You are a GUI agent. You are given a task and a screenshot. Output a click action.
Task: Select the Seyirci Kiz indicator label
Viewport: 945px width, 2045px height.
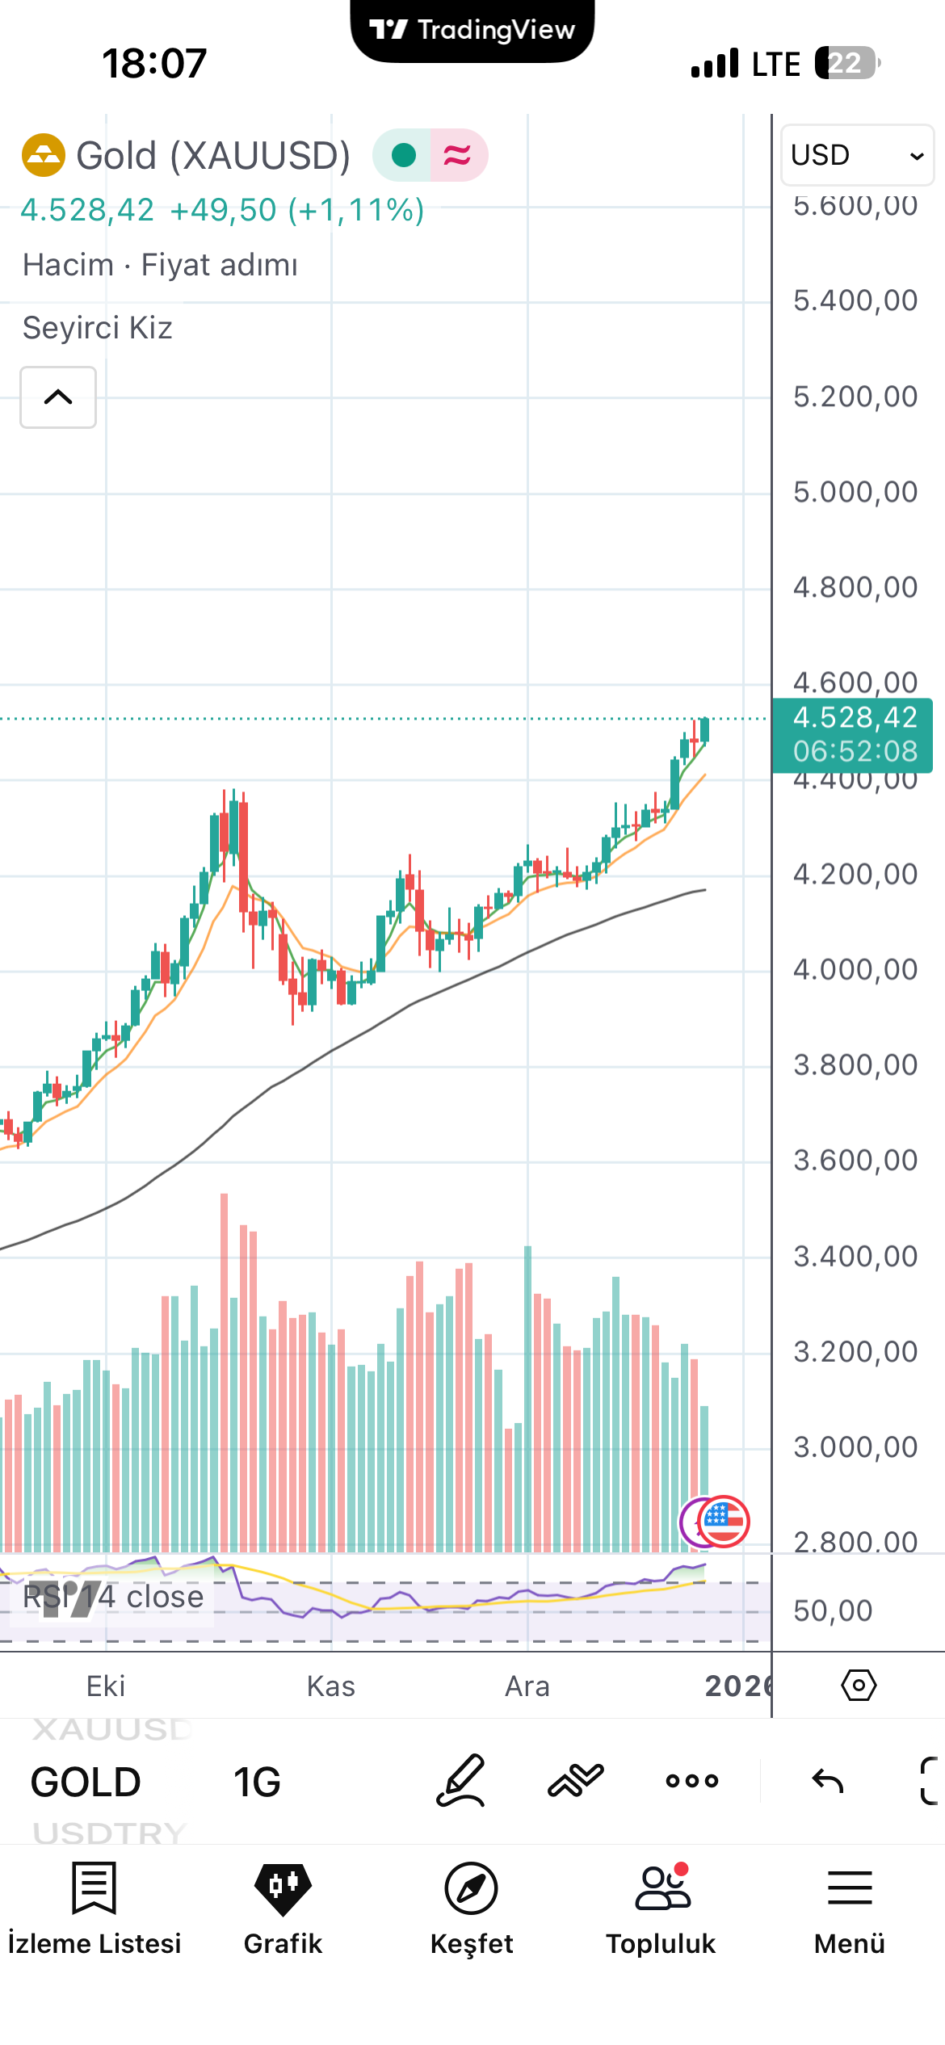tap(98, 328)
